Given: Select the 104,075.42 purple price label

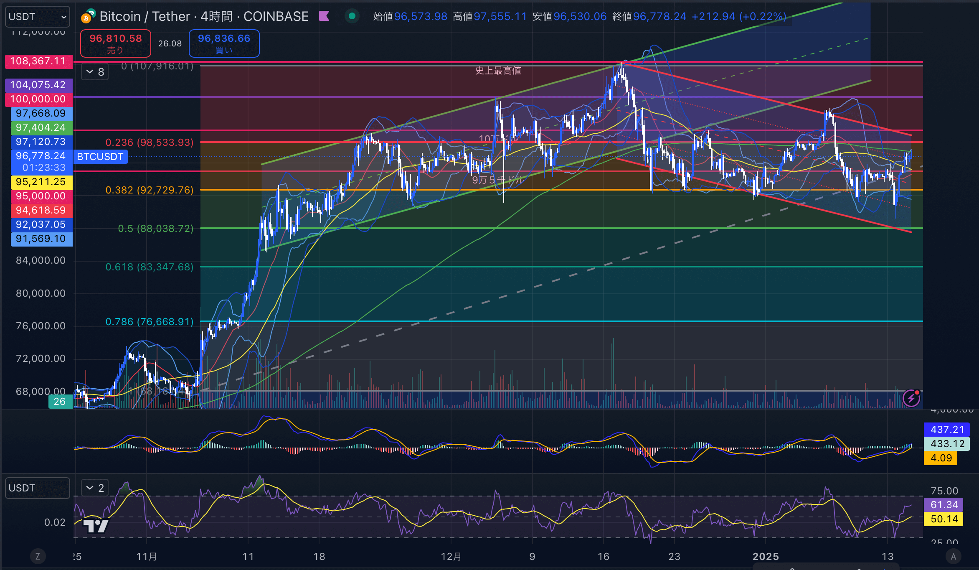Looking at the screenshot, I should 38,85.
